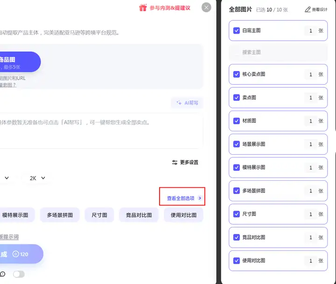
Task: Select the 尺寸图 tag
Action: (99, 215)
